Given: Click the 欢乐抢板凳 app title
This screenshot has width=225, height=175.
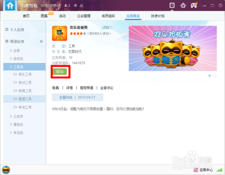Looking at the screenshot, I should [79, 27].
